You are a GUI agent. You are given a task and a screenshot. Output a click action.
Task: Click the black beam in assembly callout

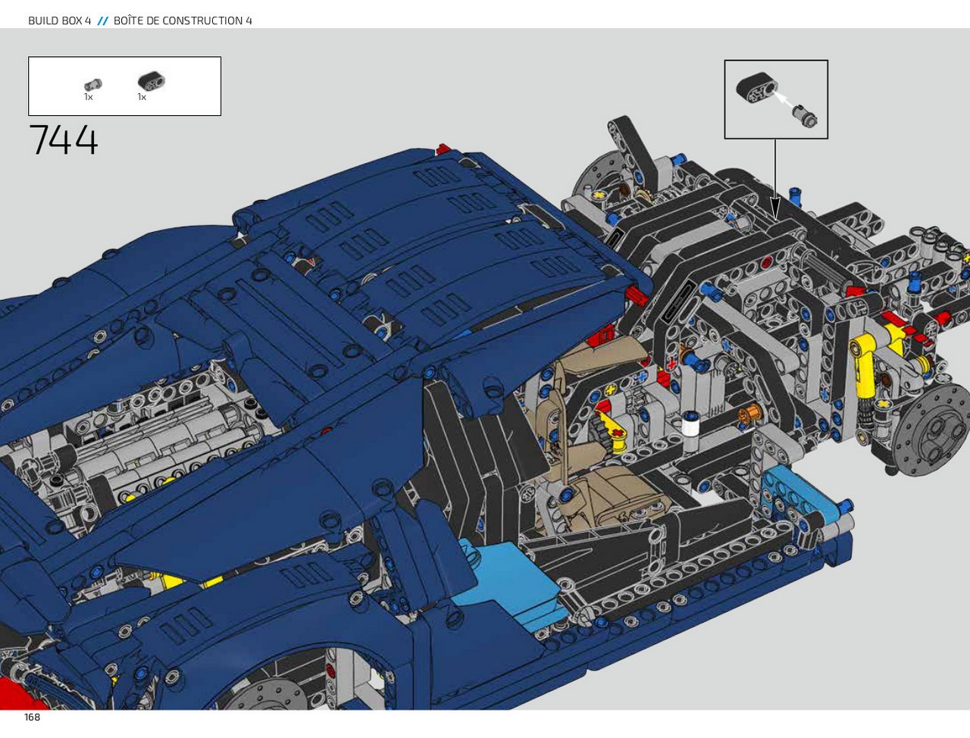pyautogui.click(x=757, y=88)
